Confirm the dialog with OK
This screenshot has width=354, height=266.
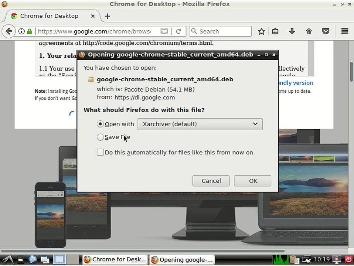tap(253, 181)
